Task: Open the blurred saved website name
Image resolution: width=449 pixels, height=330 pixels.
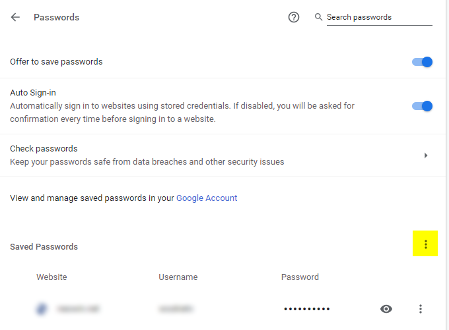Action: [x=77, y=309]
